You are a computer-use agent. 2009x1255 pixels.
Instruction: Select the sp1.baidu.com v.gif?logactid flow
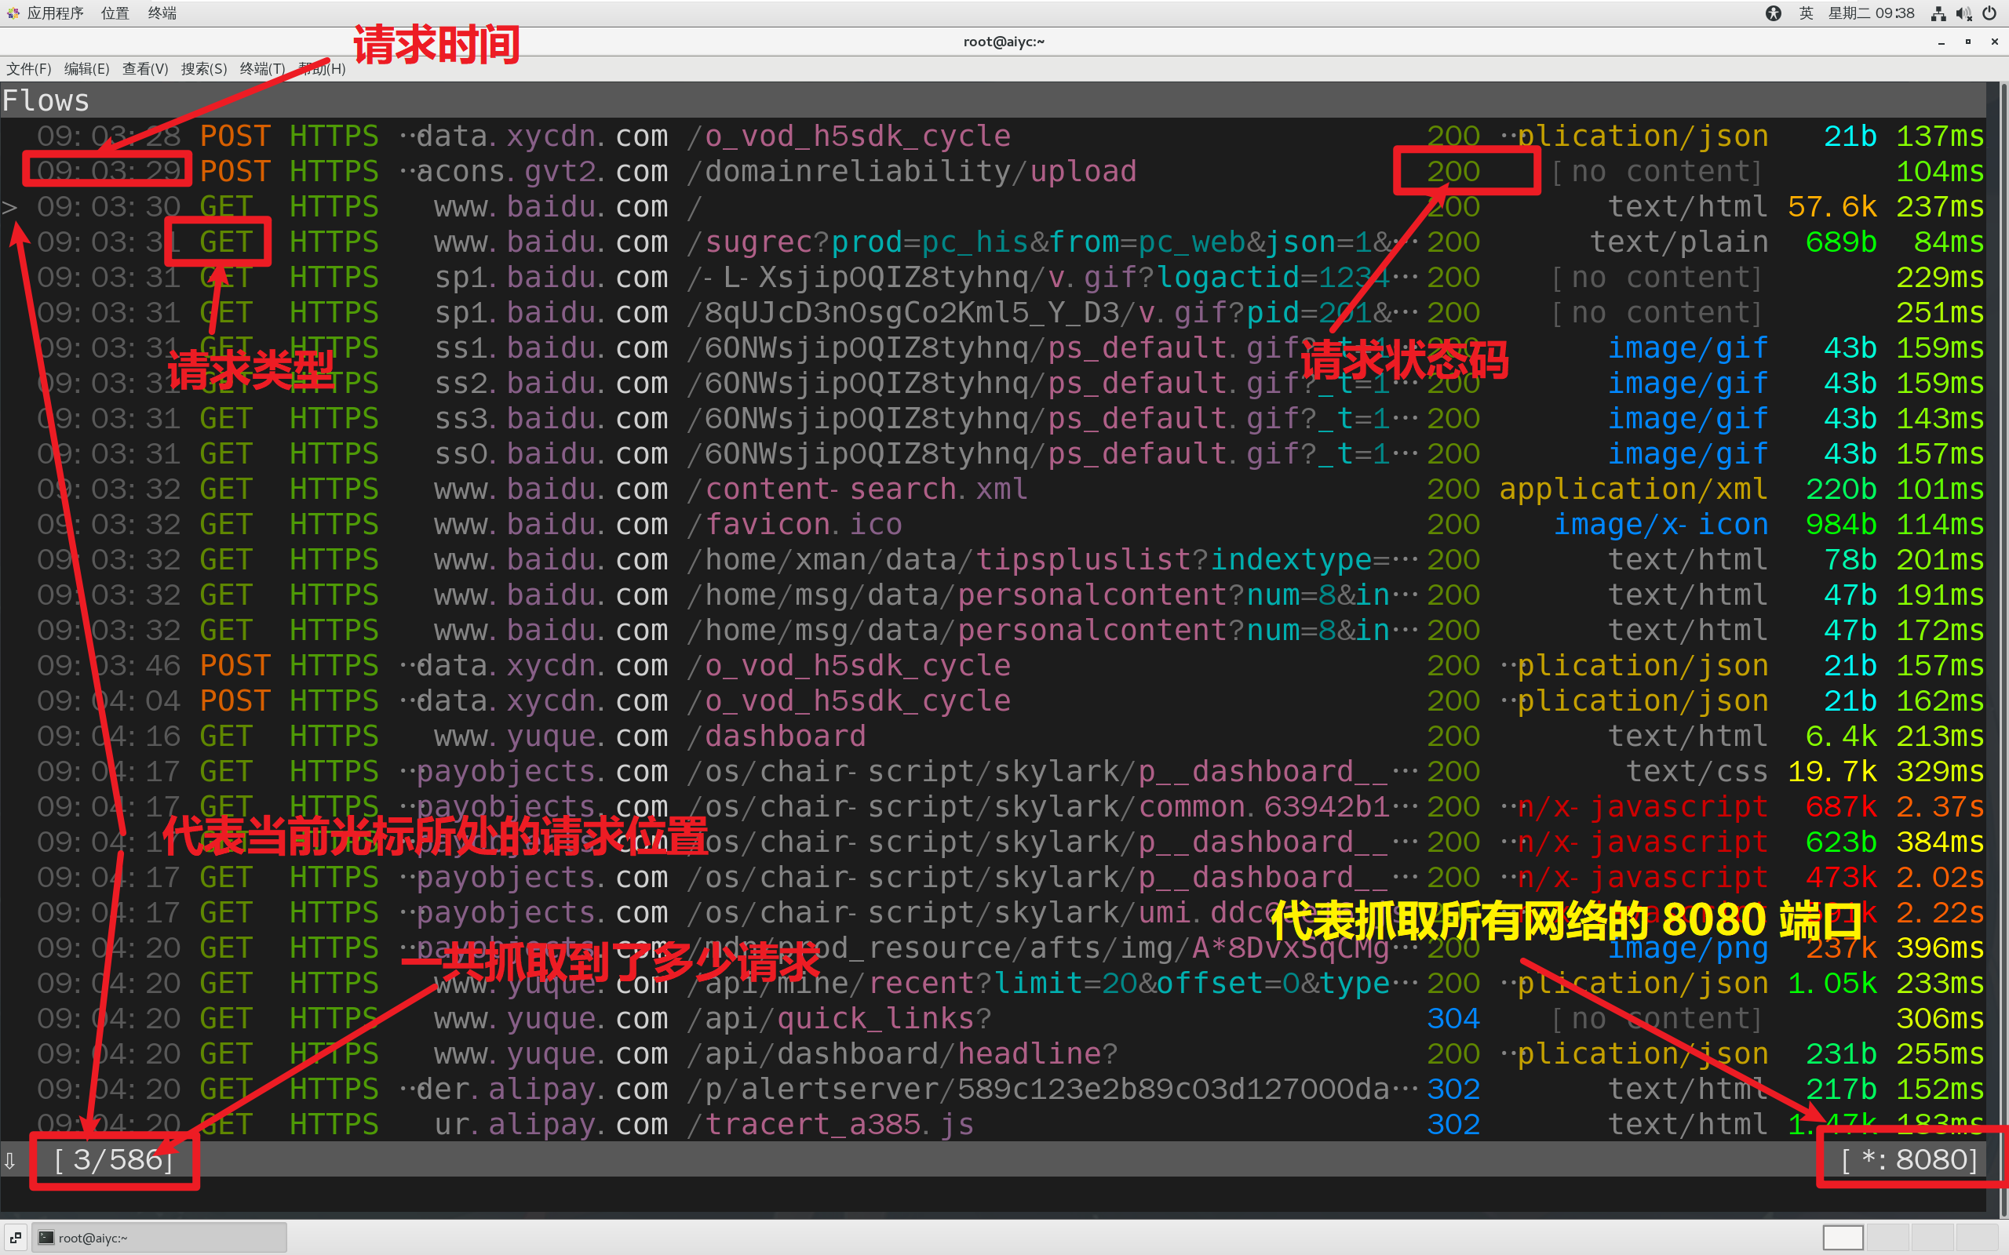[x=993, y=277]
